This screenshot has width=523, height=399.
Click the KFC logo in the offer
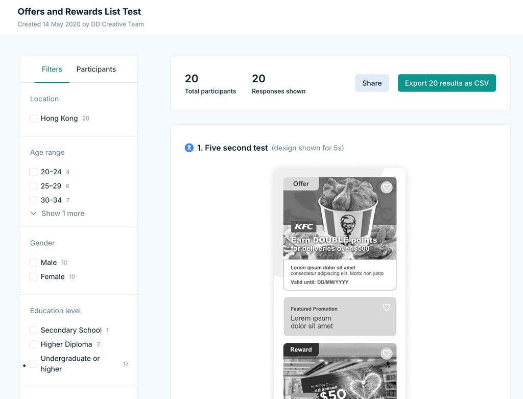coord(303,226)
